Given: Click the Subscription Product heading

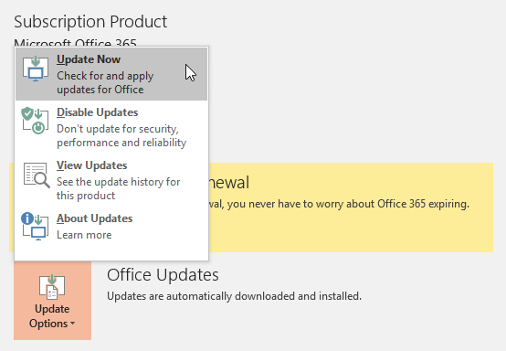Looking at the screenshot, I should coord(90,22).
